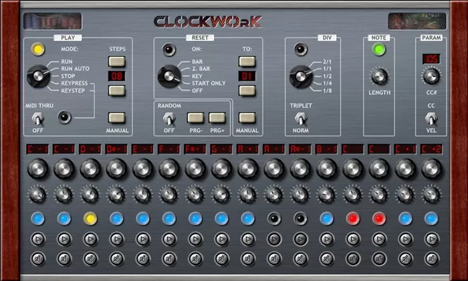
Task: Click the F#-1 note display
Action: 195,149
